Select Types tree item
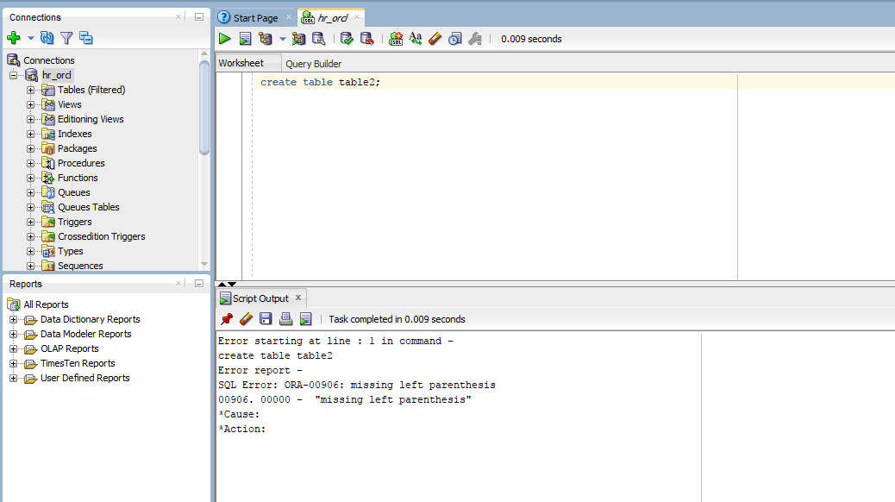This screenshot has width=895, height=502. (70, 251)
